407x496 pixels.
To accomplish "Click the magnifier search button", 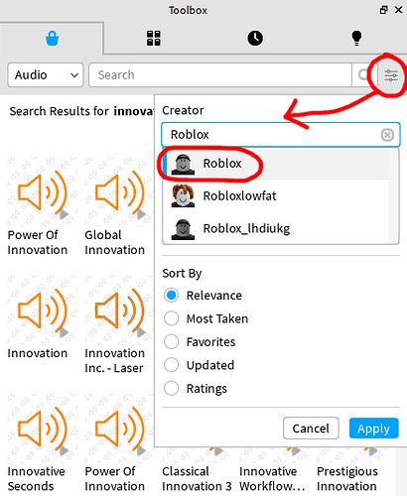I will pyautogui.click(x=363, y=75).
